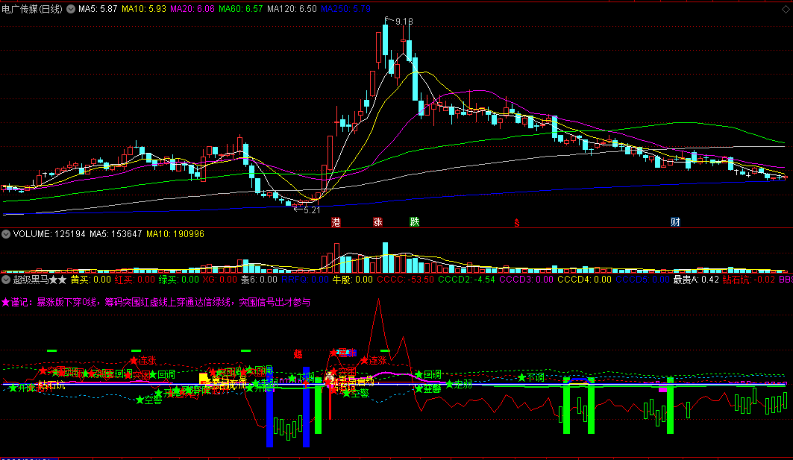
Task: Select the MA60: 6.57 indicator label
Action: coord(241,9)
